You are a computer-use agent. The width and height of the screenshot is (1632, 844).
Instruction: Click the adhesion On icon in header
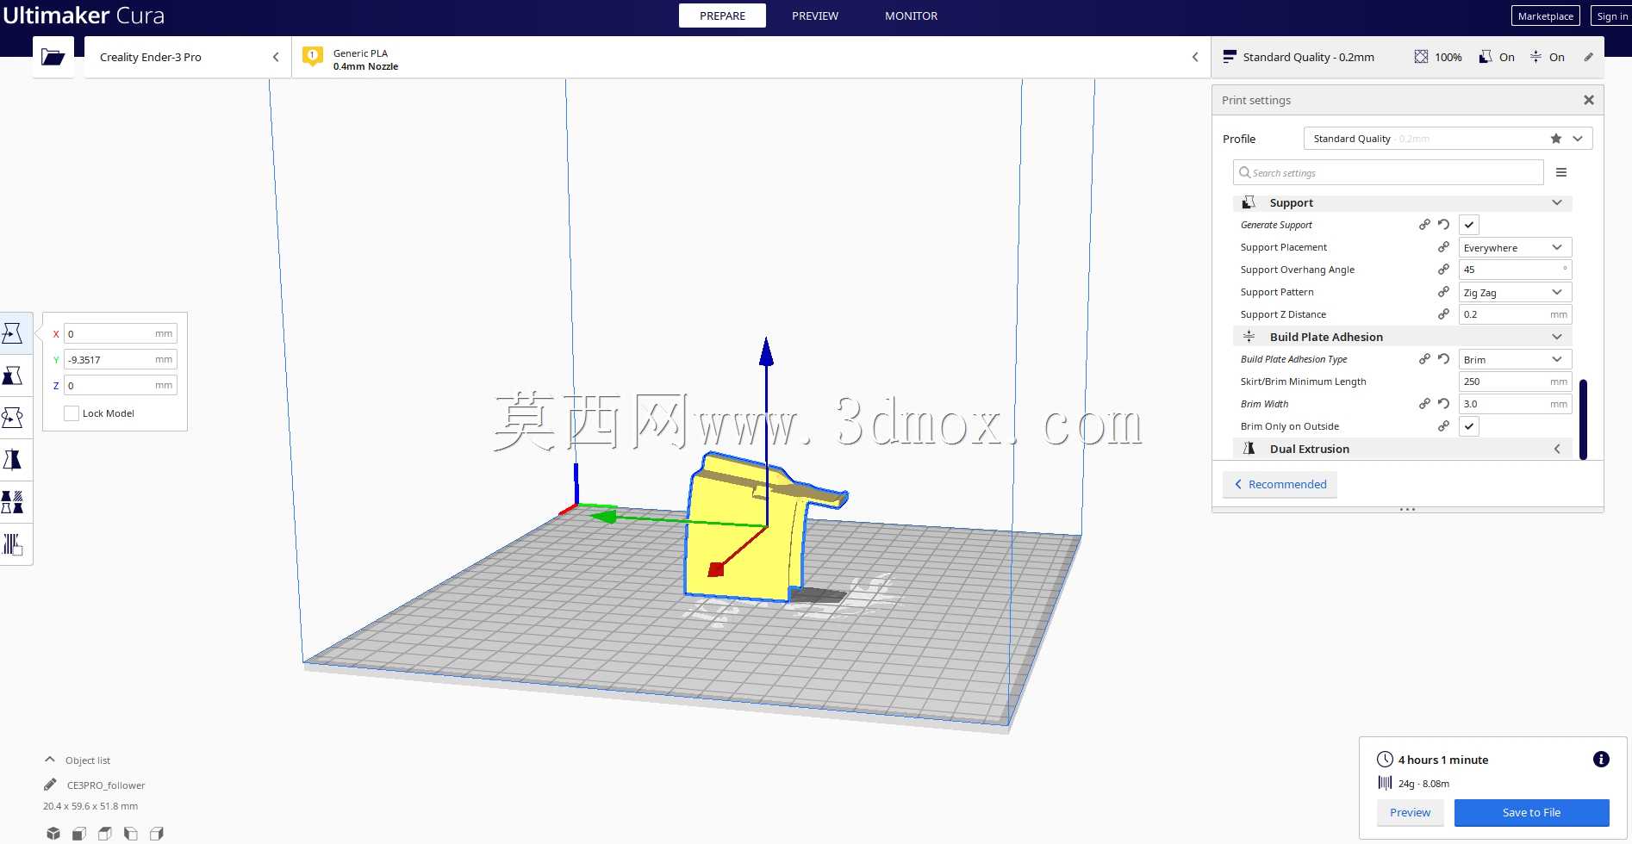tap(1535, 57)
